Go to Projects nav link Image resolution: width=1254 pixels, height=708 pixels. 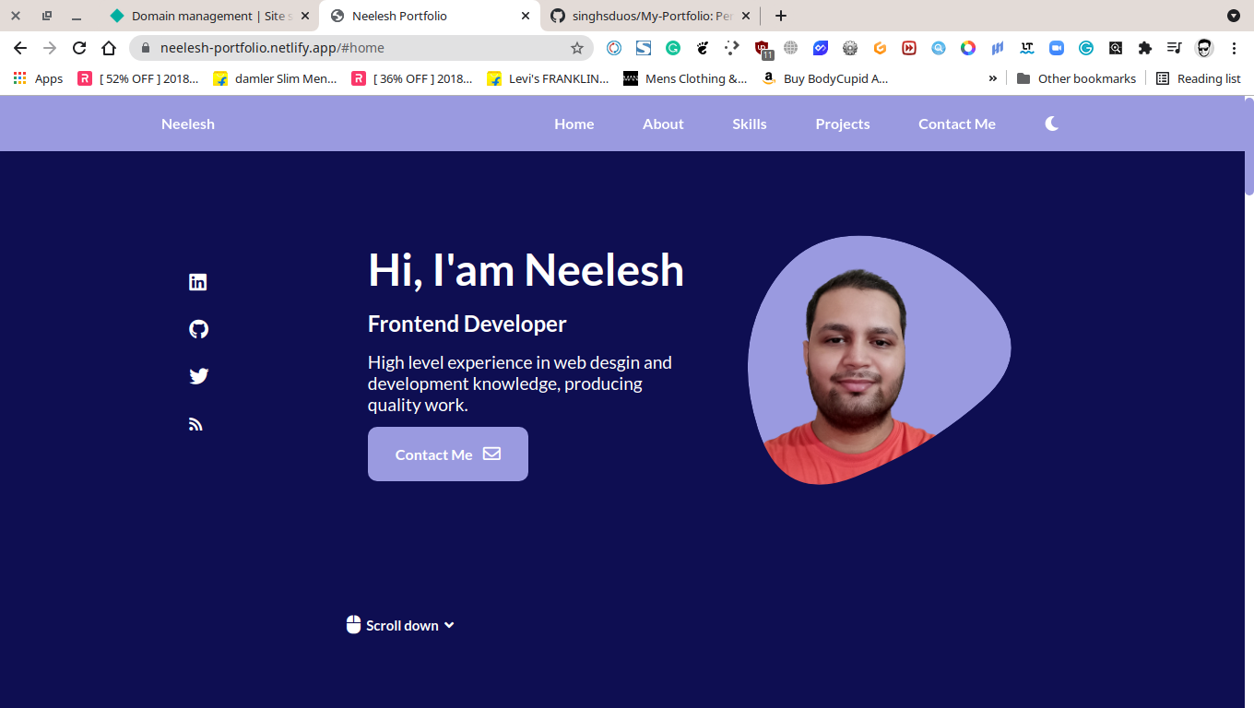click(843, 124)
